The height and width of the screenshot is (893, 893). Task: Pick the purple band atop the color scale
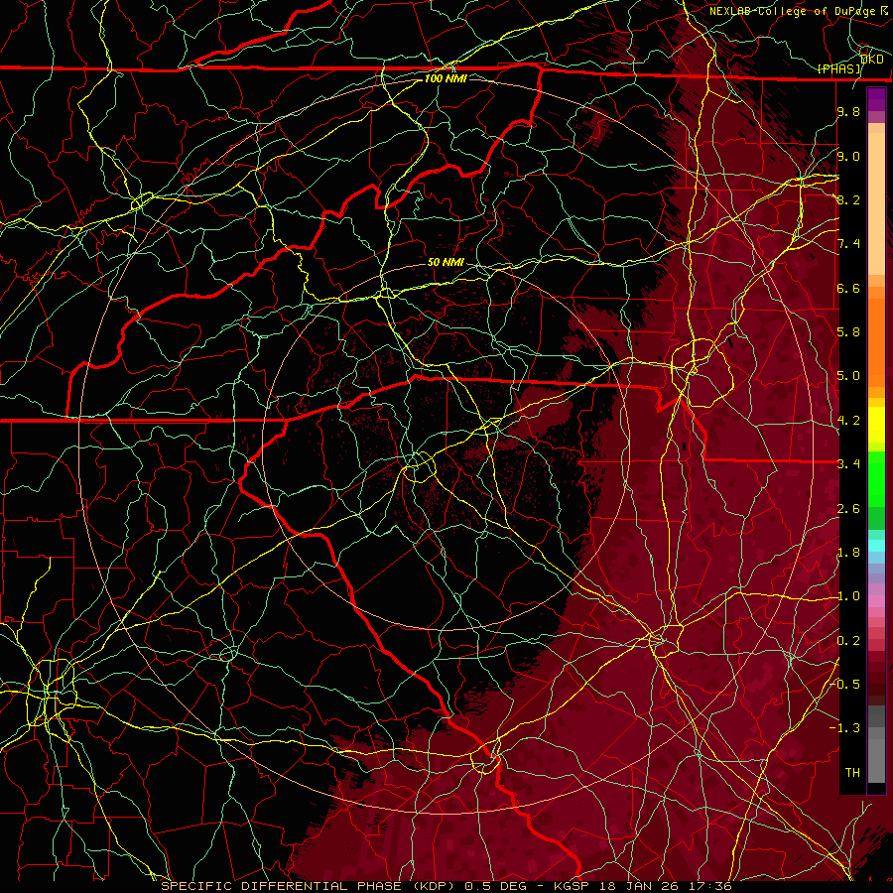click(x=876, y=99)
